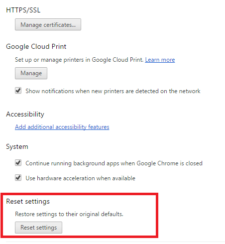Click 'Restore settings to their original defaults' text

(69, 214)
